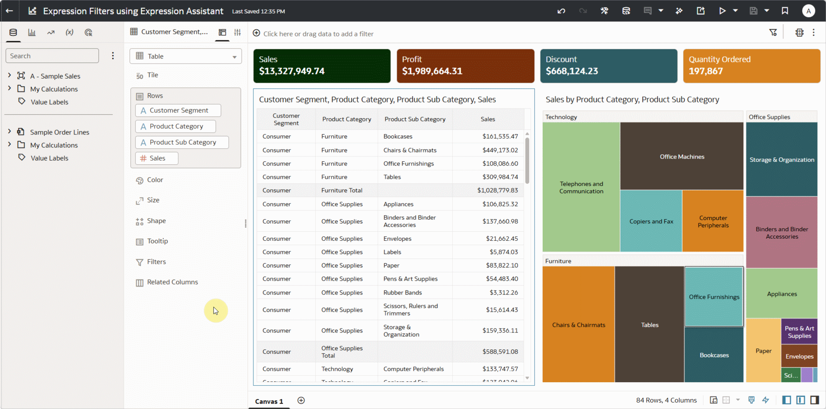Click the back arrow in header
This screenshot has height=409, width=826.
click(10, 11)
